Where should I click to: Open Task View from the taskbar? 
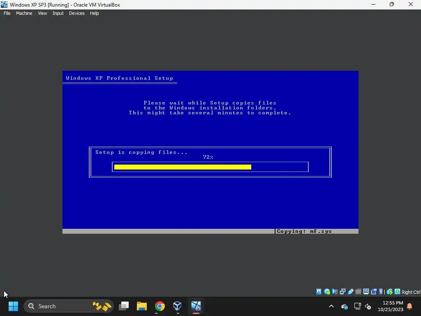[x=124, y=306]
